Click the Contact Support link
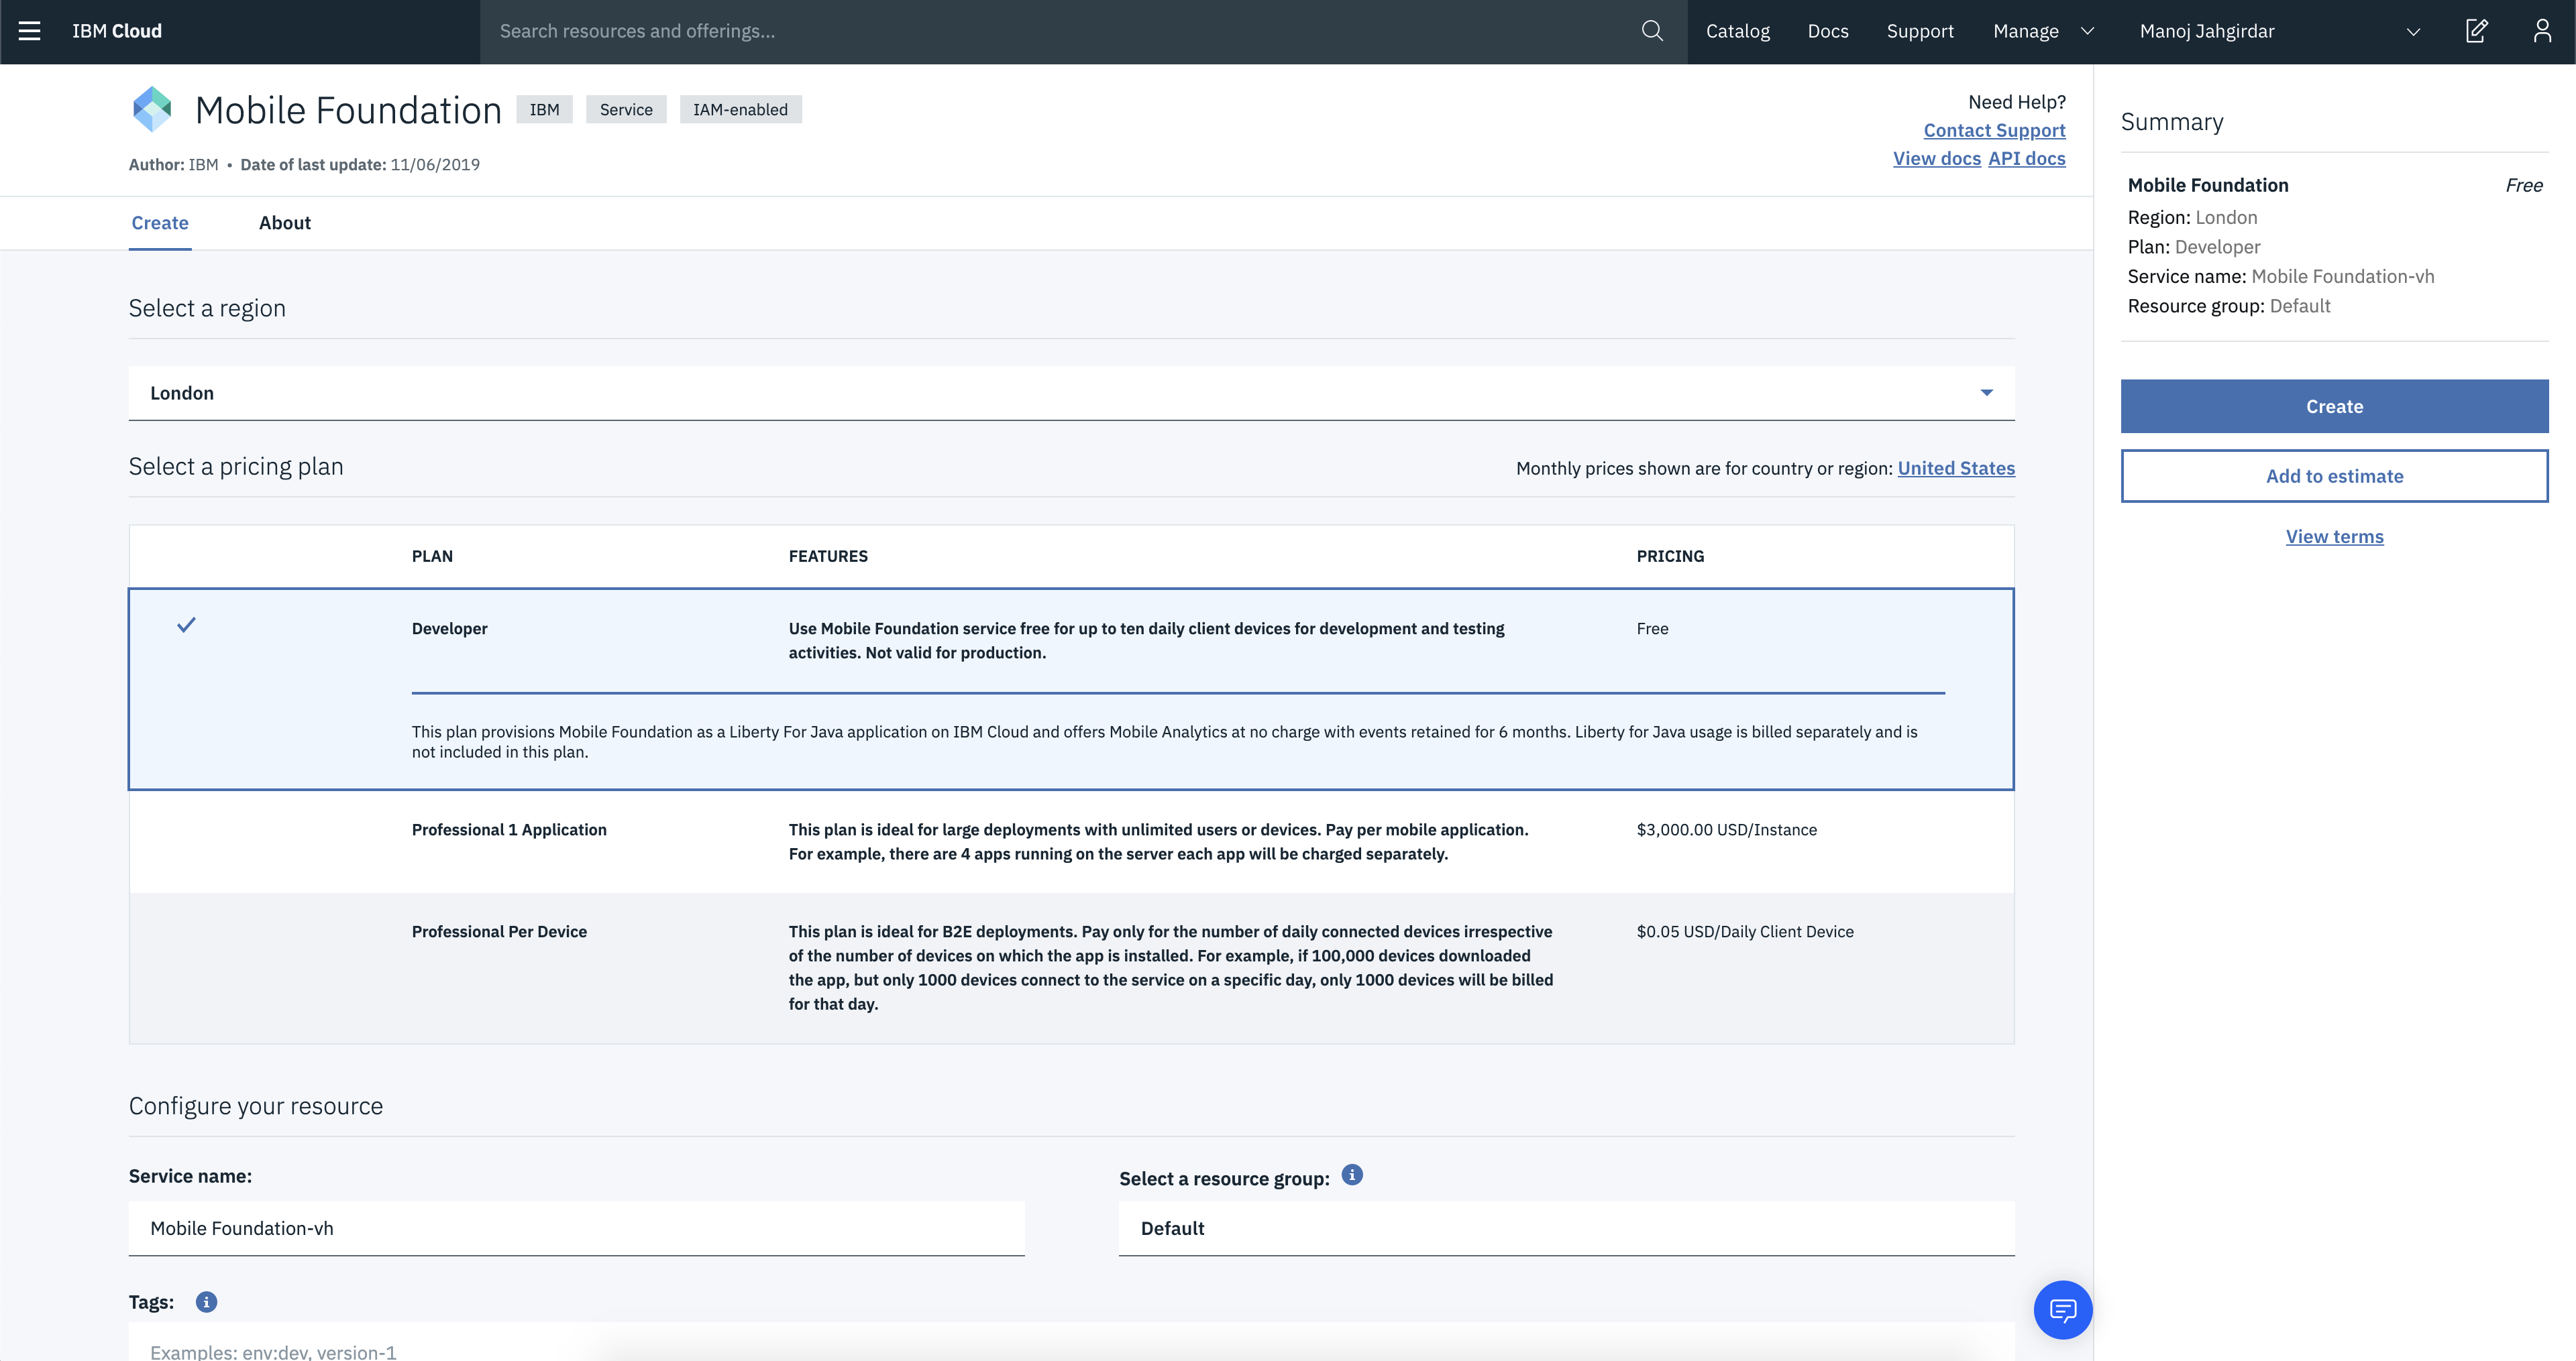Screen dimensions: 2576x1361 coord(1994,130)
